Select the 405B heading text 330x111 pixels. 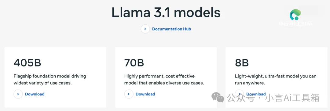[x=28, y=63]
